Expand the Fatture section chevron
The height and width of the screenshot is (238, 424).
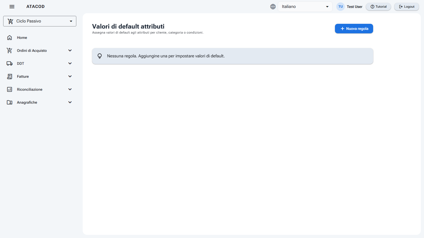coord(70,76)
